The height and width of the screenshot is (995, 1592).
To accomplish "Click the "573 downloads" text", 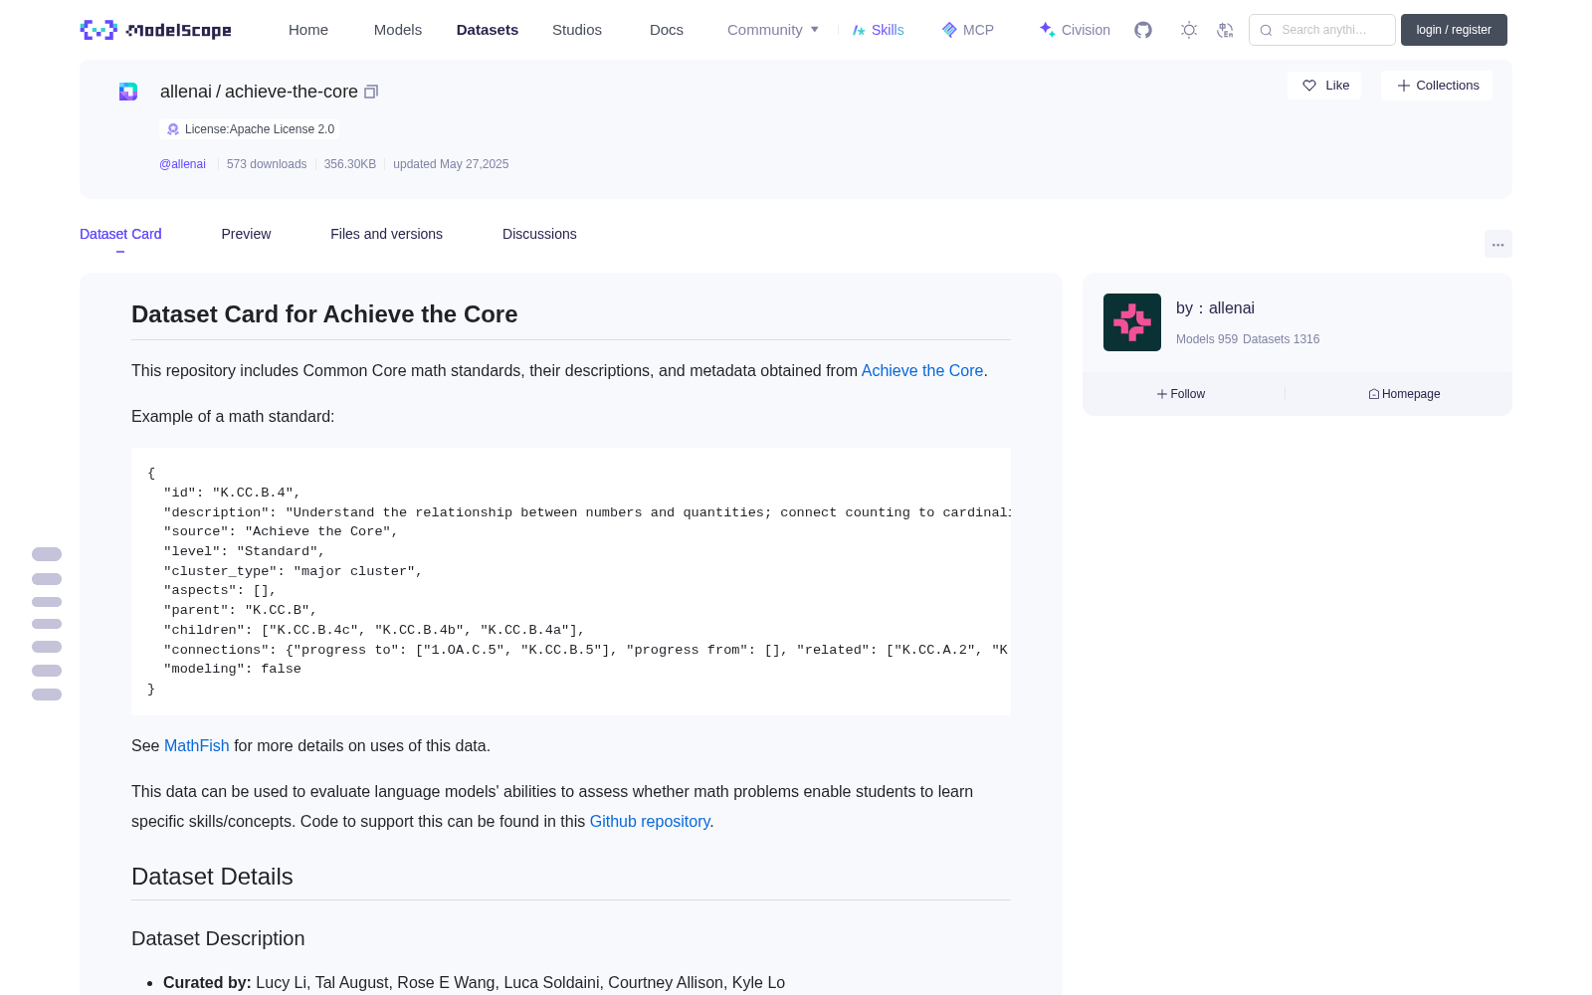I will pos(267,164).
